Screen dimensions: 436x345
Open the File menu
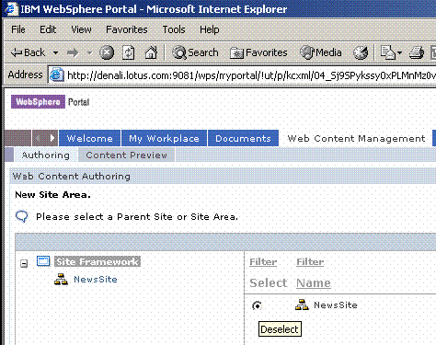(x=18, y=29)
